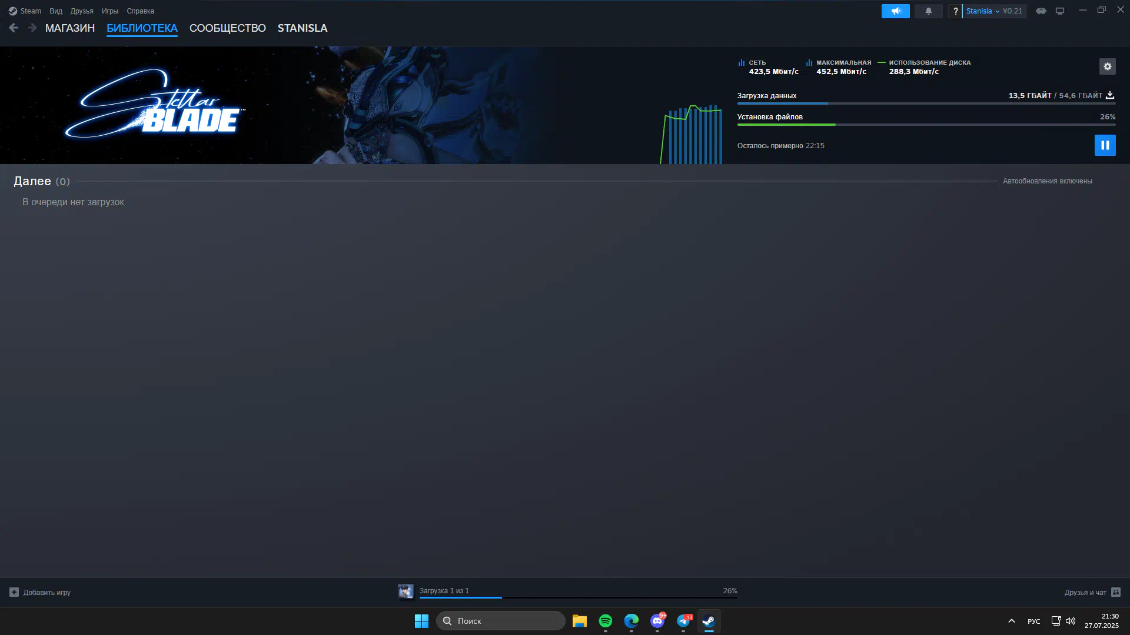This screenshot has width=1130, height=635.
Task: Open Telegram from taskbar
Action: (x=683, y=621)
